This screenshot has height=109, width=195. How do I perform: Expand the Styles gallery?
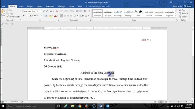point(176,16)
